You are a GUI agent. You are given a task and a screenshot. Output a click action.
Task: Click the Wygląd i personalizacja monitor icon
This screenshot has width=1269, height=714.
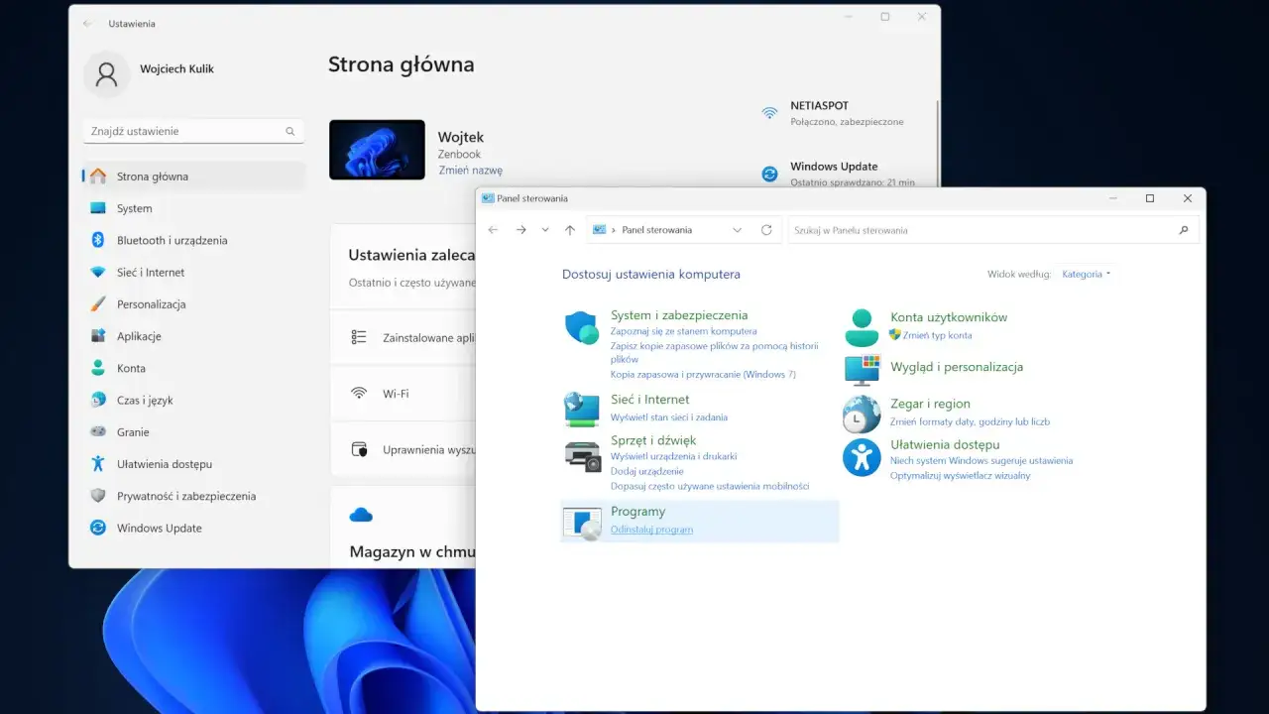tap(862, 370)
